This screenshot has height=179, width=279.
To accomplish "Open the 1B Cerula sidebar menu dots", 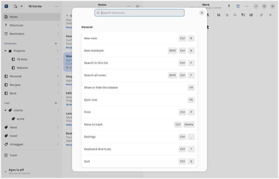I will pos(57,6).
